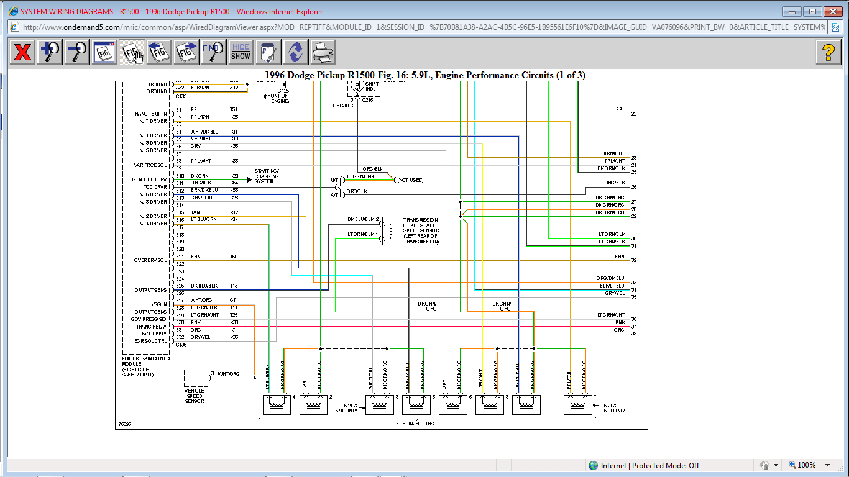Click the 'INJ 3 DRIVER' label
849x477 pixels.
(152, 143)
